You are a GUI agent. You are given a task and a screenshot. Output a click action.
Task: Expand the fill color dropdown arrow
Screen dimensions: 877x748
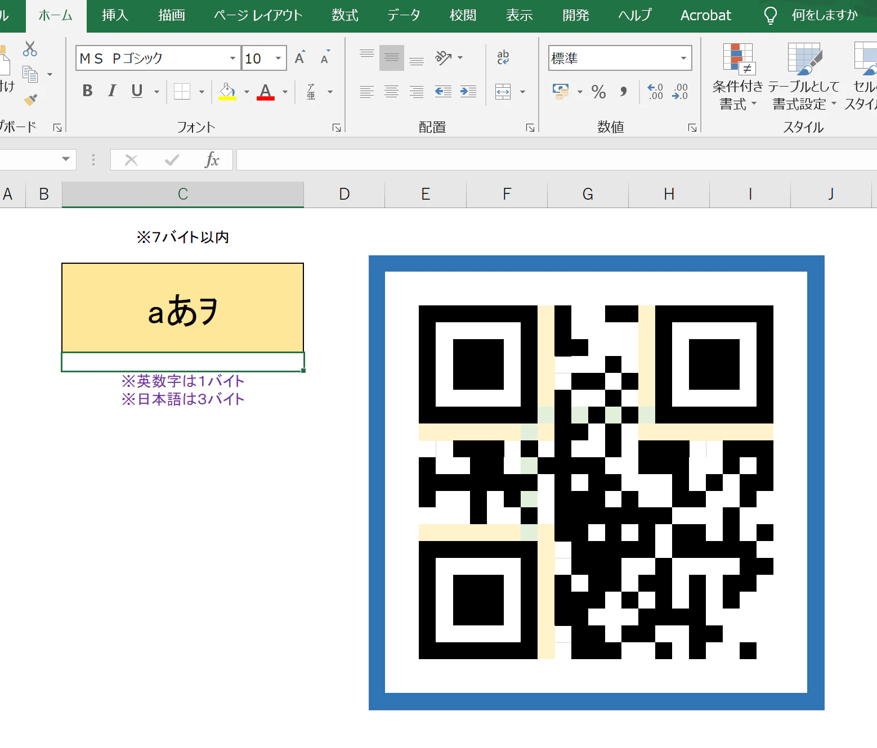pos(247,92)
